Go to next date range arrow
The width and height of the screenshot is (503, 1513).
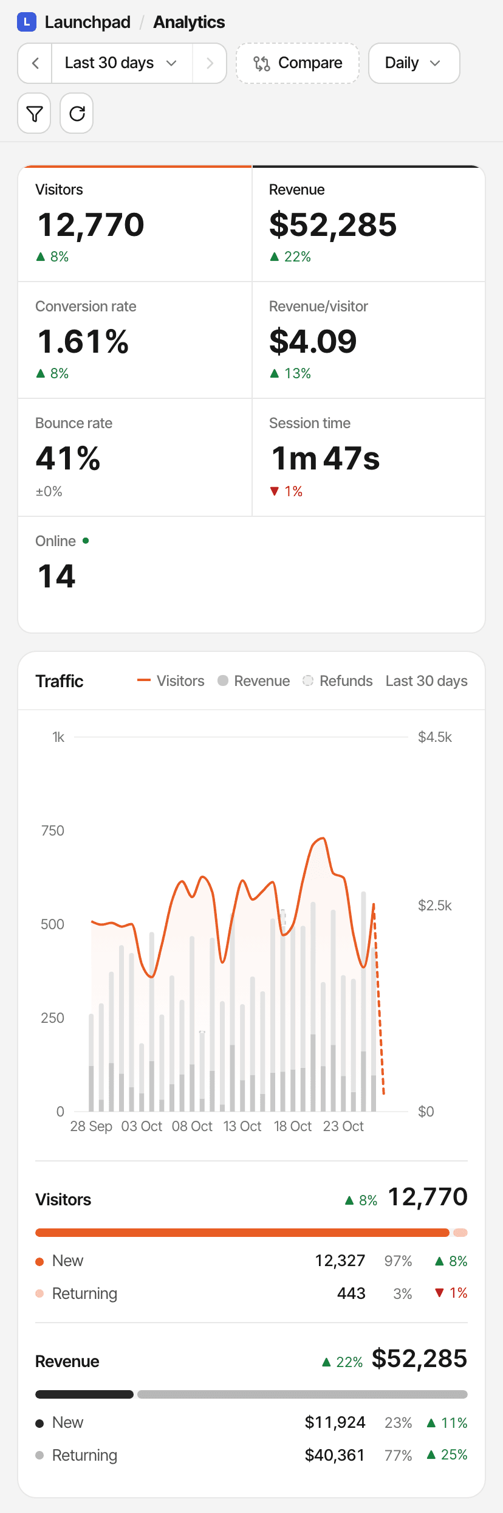coord(210,63)
